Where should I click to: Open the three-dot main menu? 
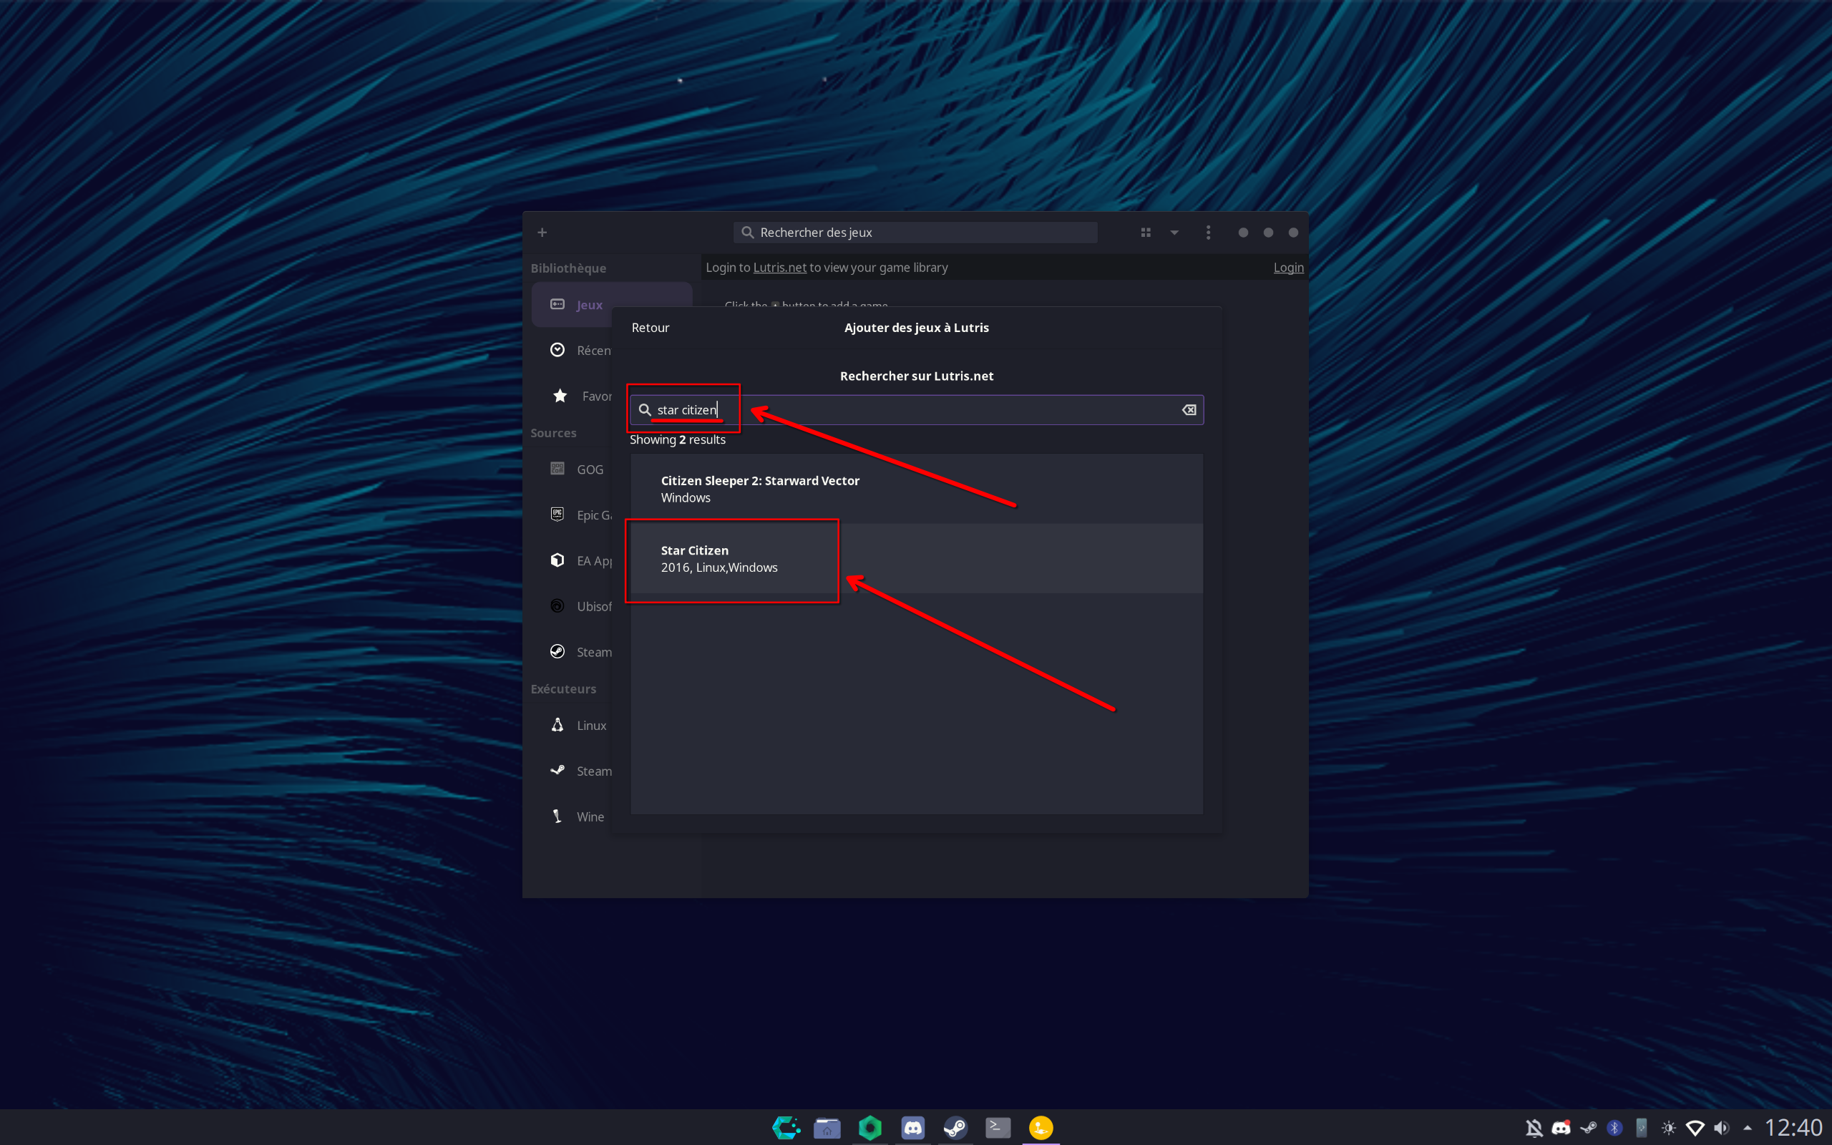1208,233
